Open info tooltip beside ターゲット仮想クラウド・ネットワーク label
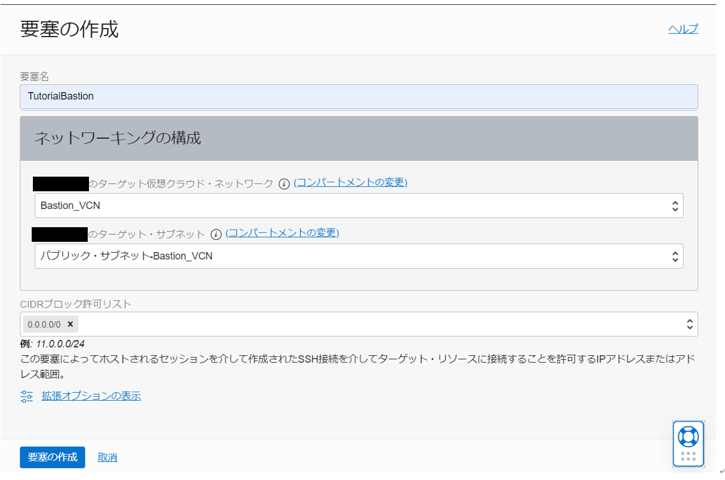The height and width of the screenshot is (480, 725). (x=283, y=182)
